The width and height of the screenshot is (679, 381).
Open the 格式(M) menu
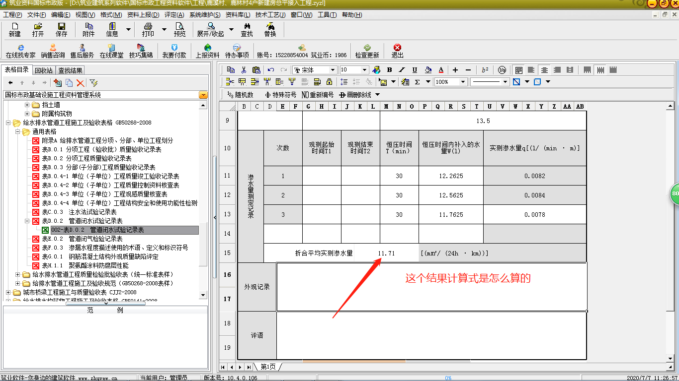(111, 14)
